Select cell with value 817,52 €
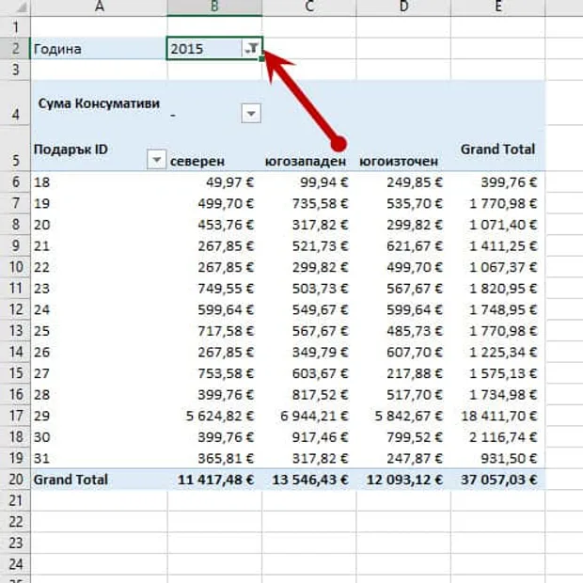This screenshot has height=583, width=583. click(x=309, y=394)
